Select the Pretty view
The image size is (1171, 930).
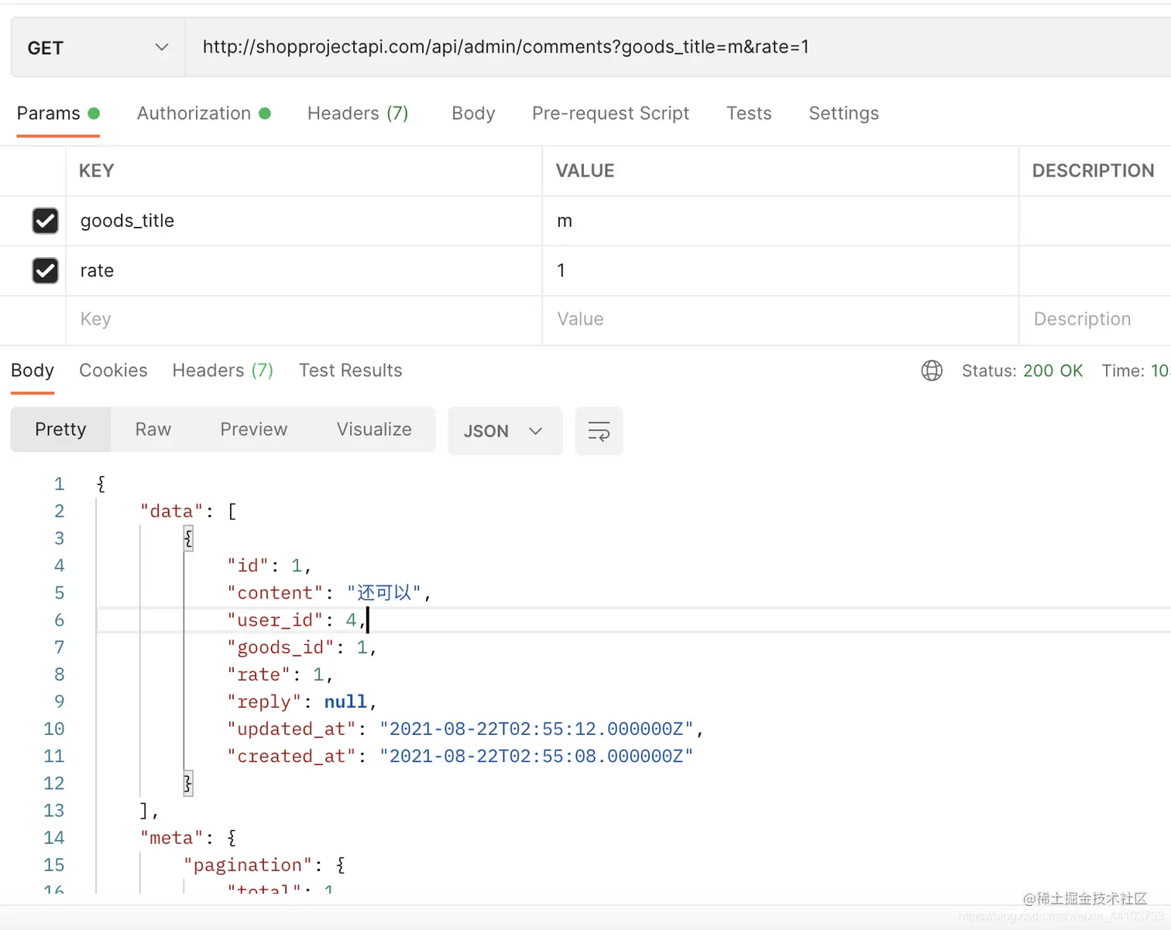point(60,430)
